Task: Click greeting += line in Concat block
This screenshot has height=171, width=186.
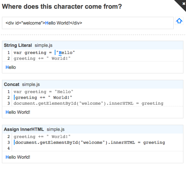Action: point(43,98)
